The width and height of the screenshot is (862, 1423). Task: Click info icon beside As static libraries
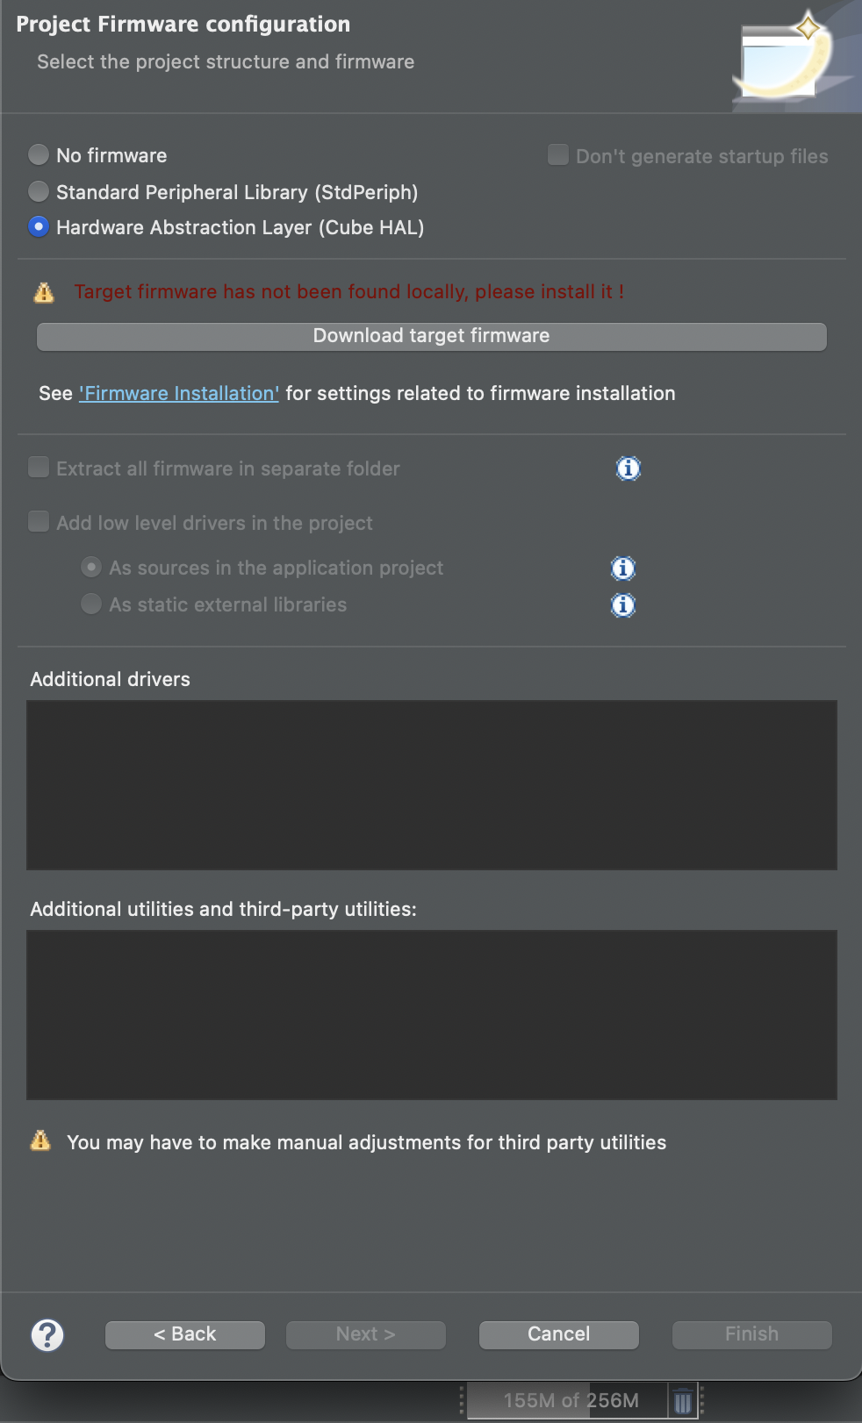click(623, 605)
